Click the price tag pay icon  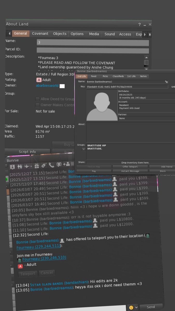[x=44, y=165]
